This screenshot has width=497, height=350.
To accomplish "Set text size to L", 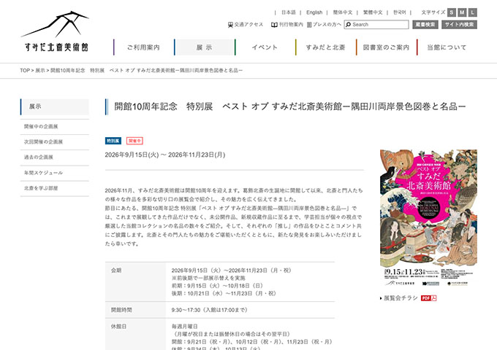I will point(473,12).
